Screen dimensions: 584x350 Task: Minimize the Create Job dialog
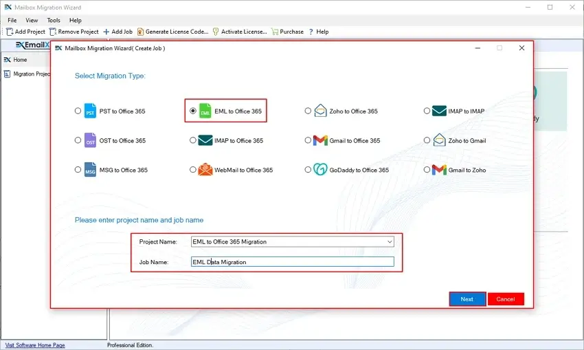click(x=478, y=47)
